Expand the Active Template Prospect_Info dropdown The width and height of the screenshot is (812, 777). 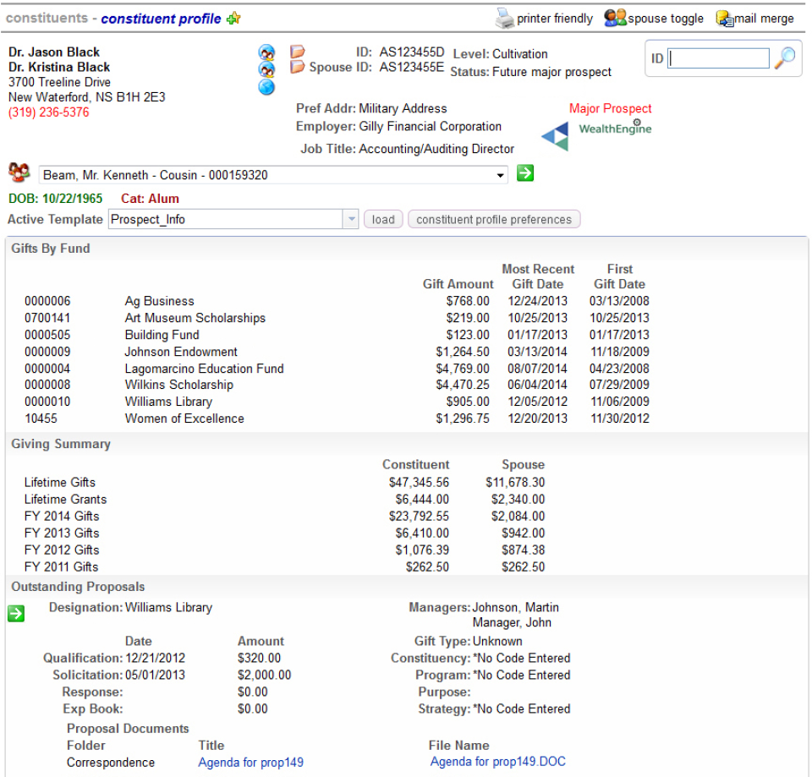(x=350, y=218)
